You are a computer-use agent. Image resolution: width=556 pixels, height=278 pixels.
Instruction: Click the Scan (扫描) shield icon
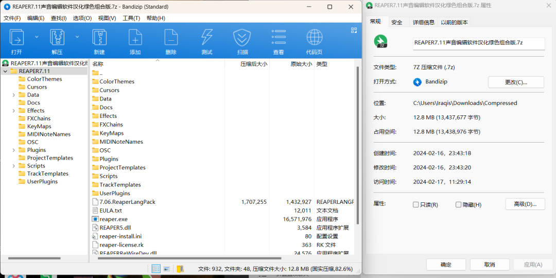point(242,37)
